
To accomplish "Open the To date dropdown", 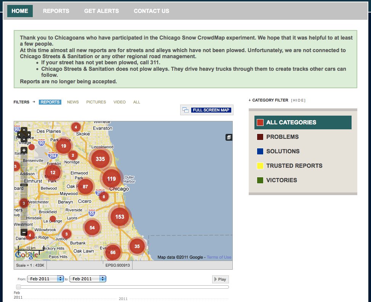I will (88, 279).
